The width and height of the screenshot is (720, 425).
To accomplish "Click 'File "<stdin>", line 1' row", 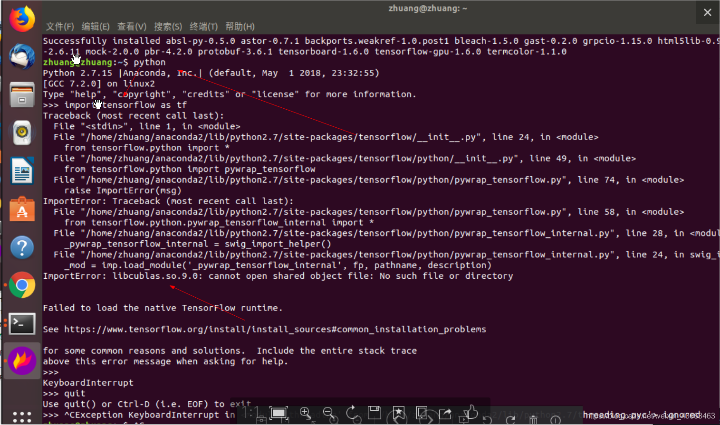I will point(147,126).
